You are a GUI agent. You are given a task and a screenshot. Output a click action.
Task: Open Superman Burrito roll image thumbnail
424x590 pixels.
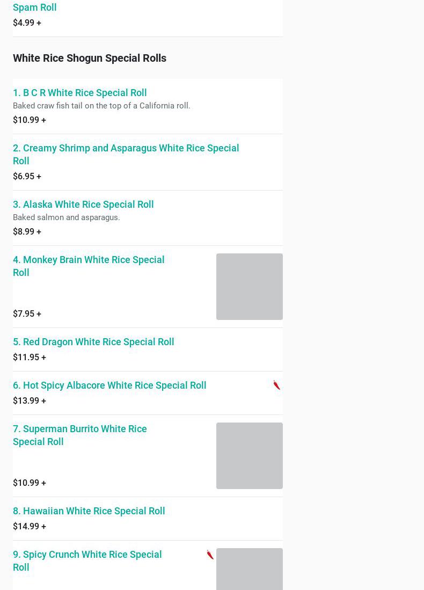tap(249, 456)
